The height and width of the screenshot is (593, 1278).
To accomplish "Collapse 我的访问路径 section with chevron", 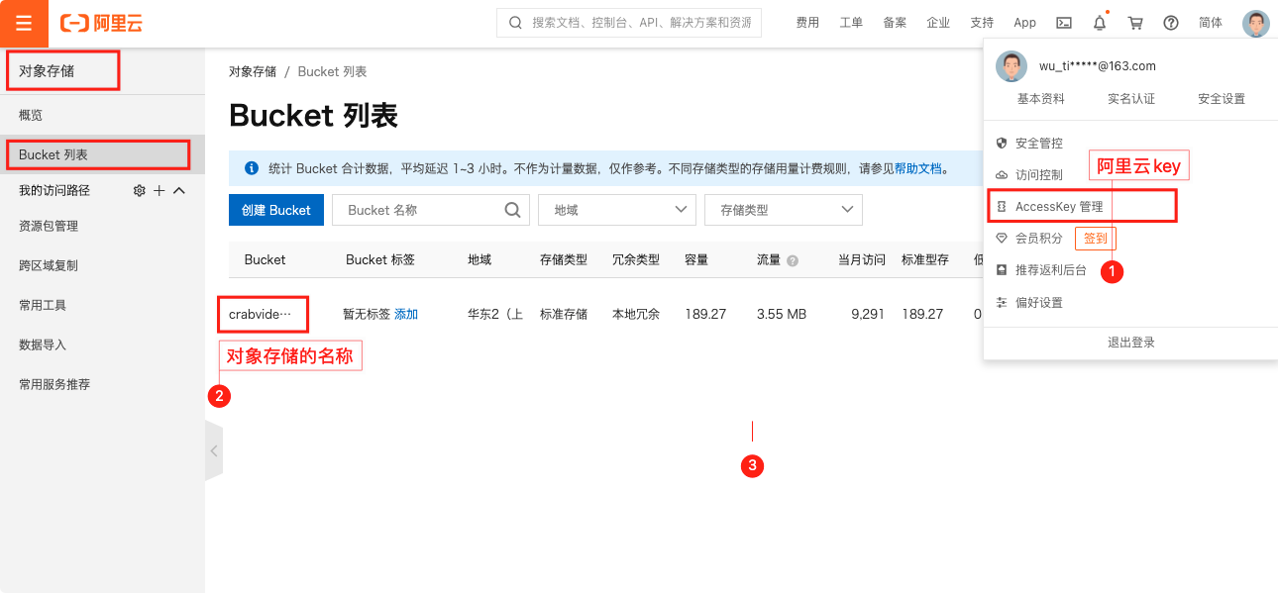I will (179, 190).
